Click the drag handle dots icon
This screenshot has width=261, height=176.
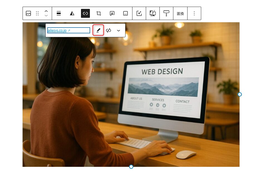pos(37,13)
